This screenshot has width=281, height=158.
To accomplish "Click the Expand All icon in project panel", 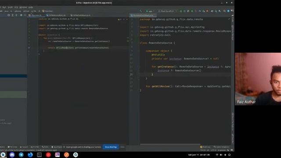I will (x=13, y=15).
